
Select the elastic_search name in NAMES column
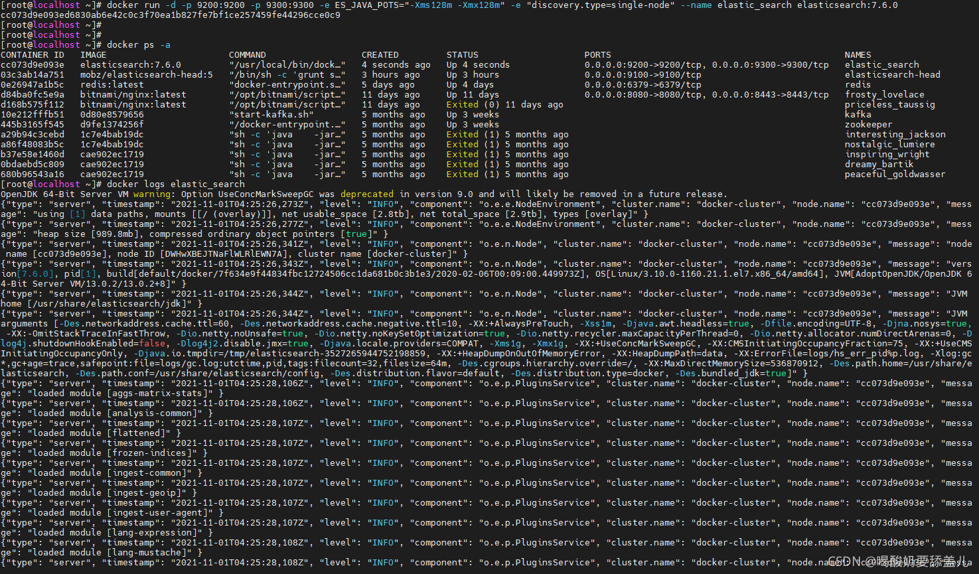tap(882, 65)
